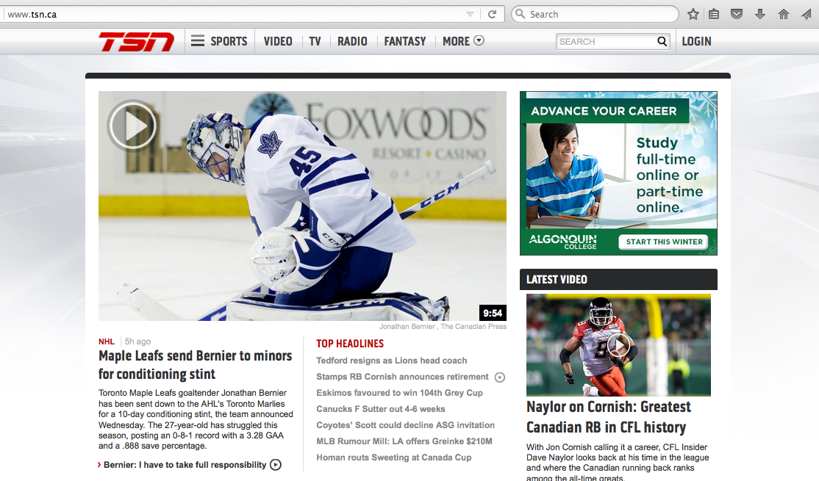Open Eskimos favoured to win 104th Grey Cup
Screen dimensions: 819x481
point(400,393)
